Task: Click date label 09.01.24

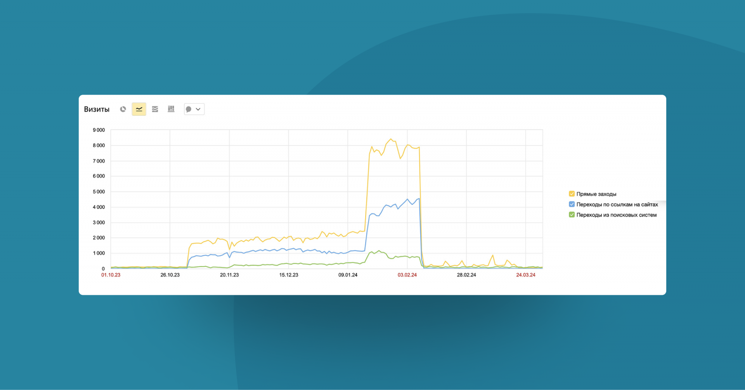Action: 348,275
